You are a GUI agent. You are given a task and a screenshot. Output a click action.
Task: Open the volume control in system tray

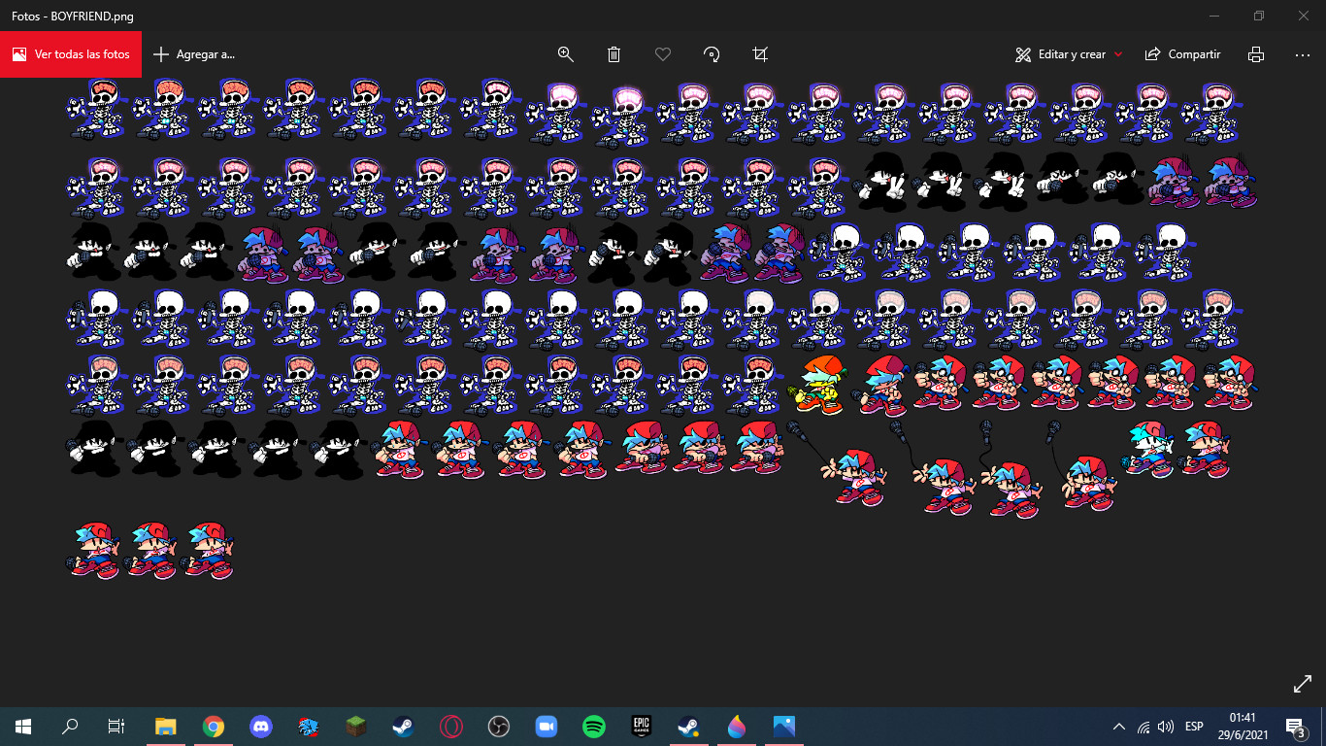pos(1166,727)
